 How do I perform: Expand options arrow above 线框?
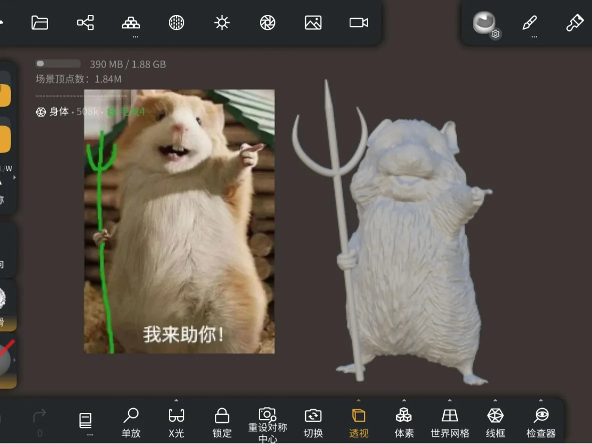click(x=495, y=400)
